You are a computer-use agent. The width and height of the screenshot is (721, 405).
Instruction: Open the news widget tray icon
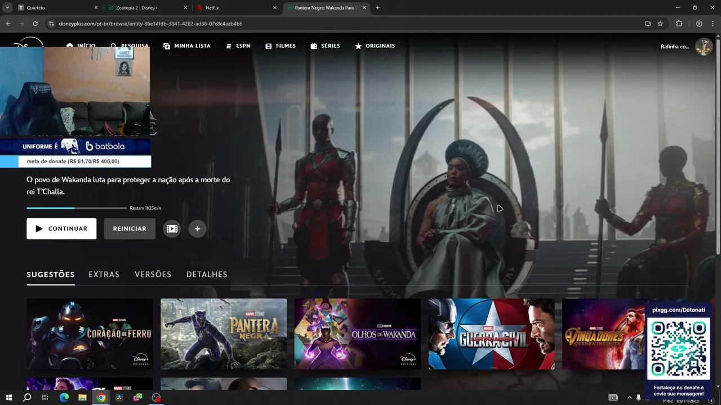[x=613, y=398]
